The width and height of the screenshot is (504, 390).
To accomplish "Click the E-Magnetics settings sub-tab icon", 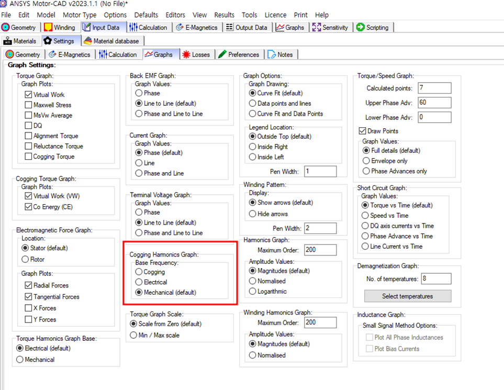I will click(x=52, y=54).
